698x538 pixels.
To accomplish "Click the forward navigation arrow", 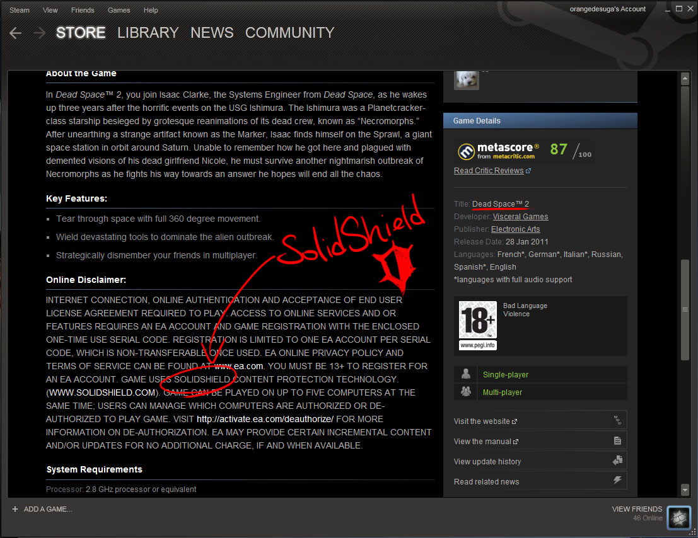I will point(40,33).
